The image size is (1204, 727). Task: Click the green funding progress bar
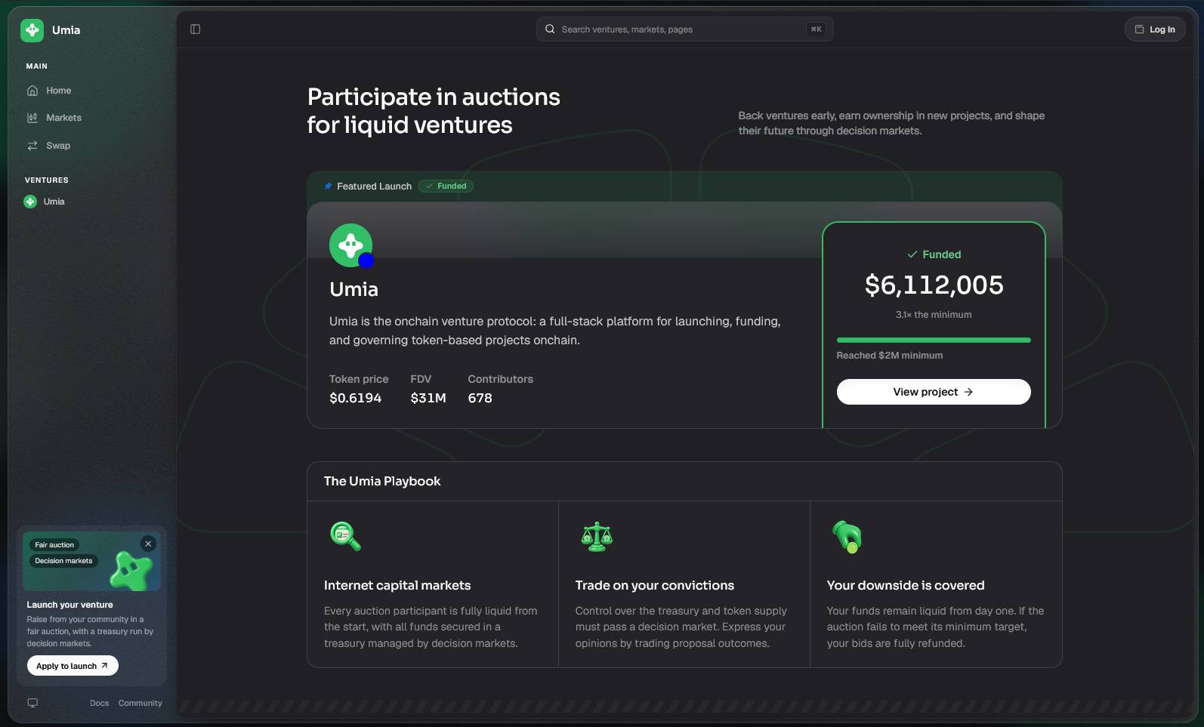tap(934, 340)
